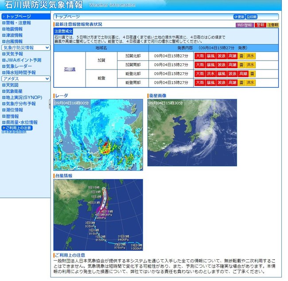288x281 pixels.
Task: Expand the 気象庁防災情報 dropdown
Action: (x=26, y=48)
